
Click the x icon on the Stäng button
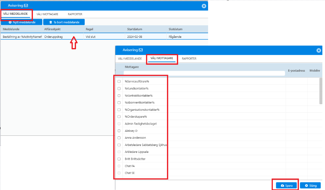click(x=306, y=186)
